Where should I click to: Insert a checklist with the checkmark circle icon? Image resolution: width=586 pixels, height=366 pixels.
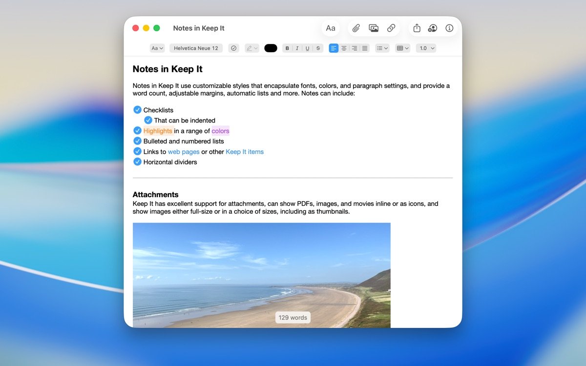pyautogui.click(x=234, y=48)
